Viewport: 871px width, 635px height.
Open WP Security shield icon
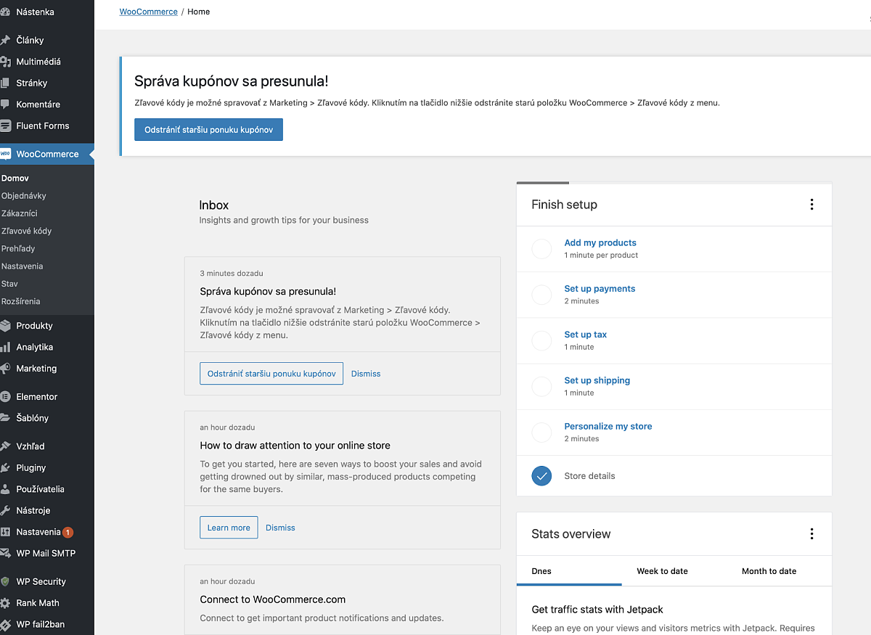5,582
